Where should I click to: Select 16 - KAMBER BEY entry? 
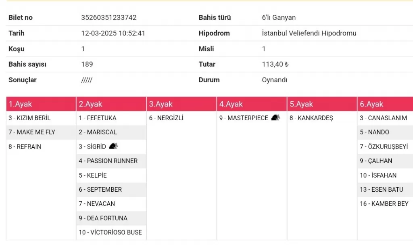[384, 204]
